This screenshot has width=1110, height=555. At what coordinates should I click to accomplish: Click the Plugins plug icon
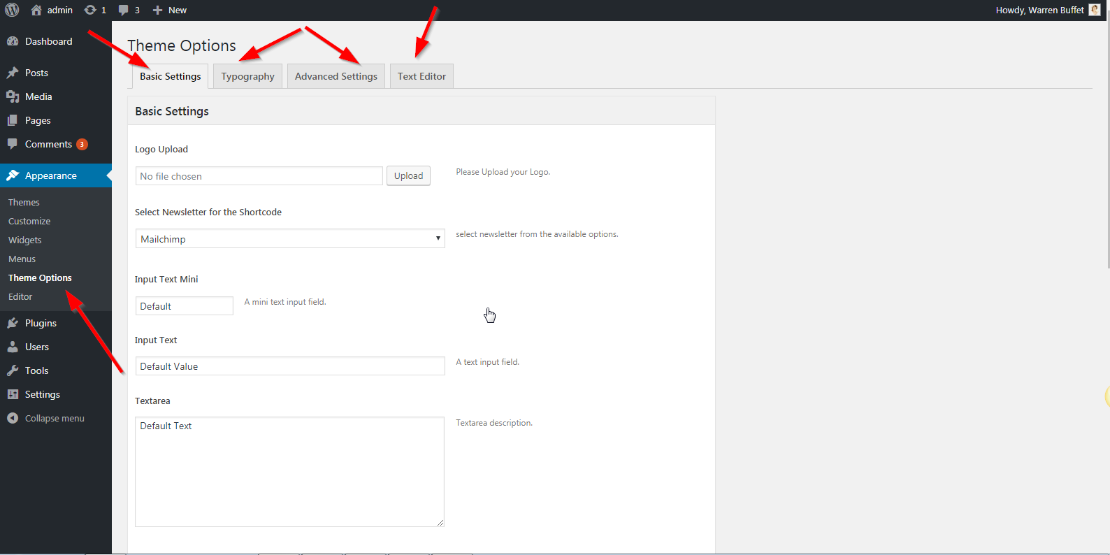(13, 323)
